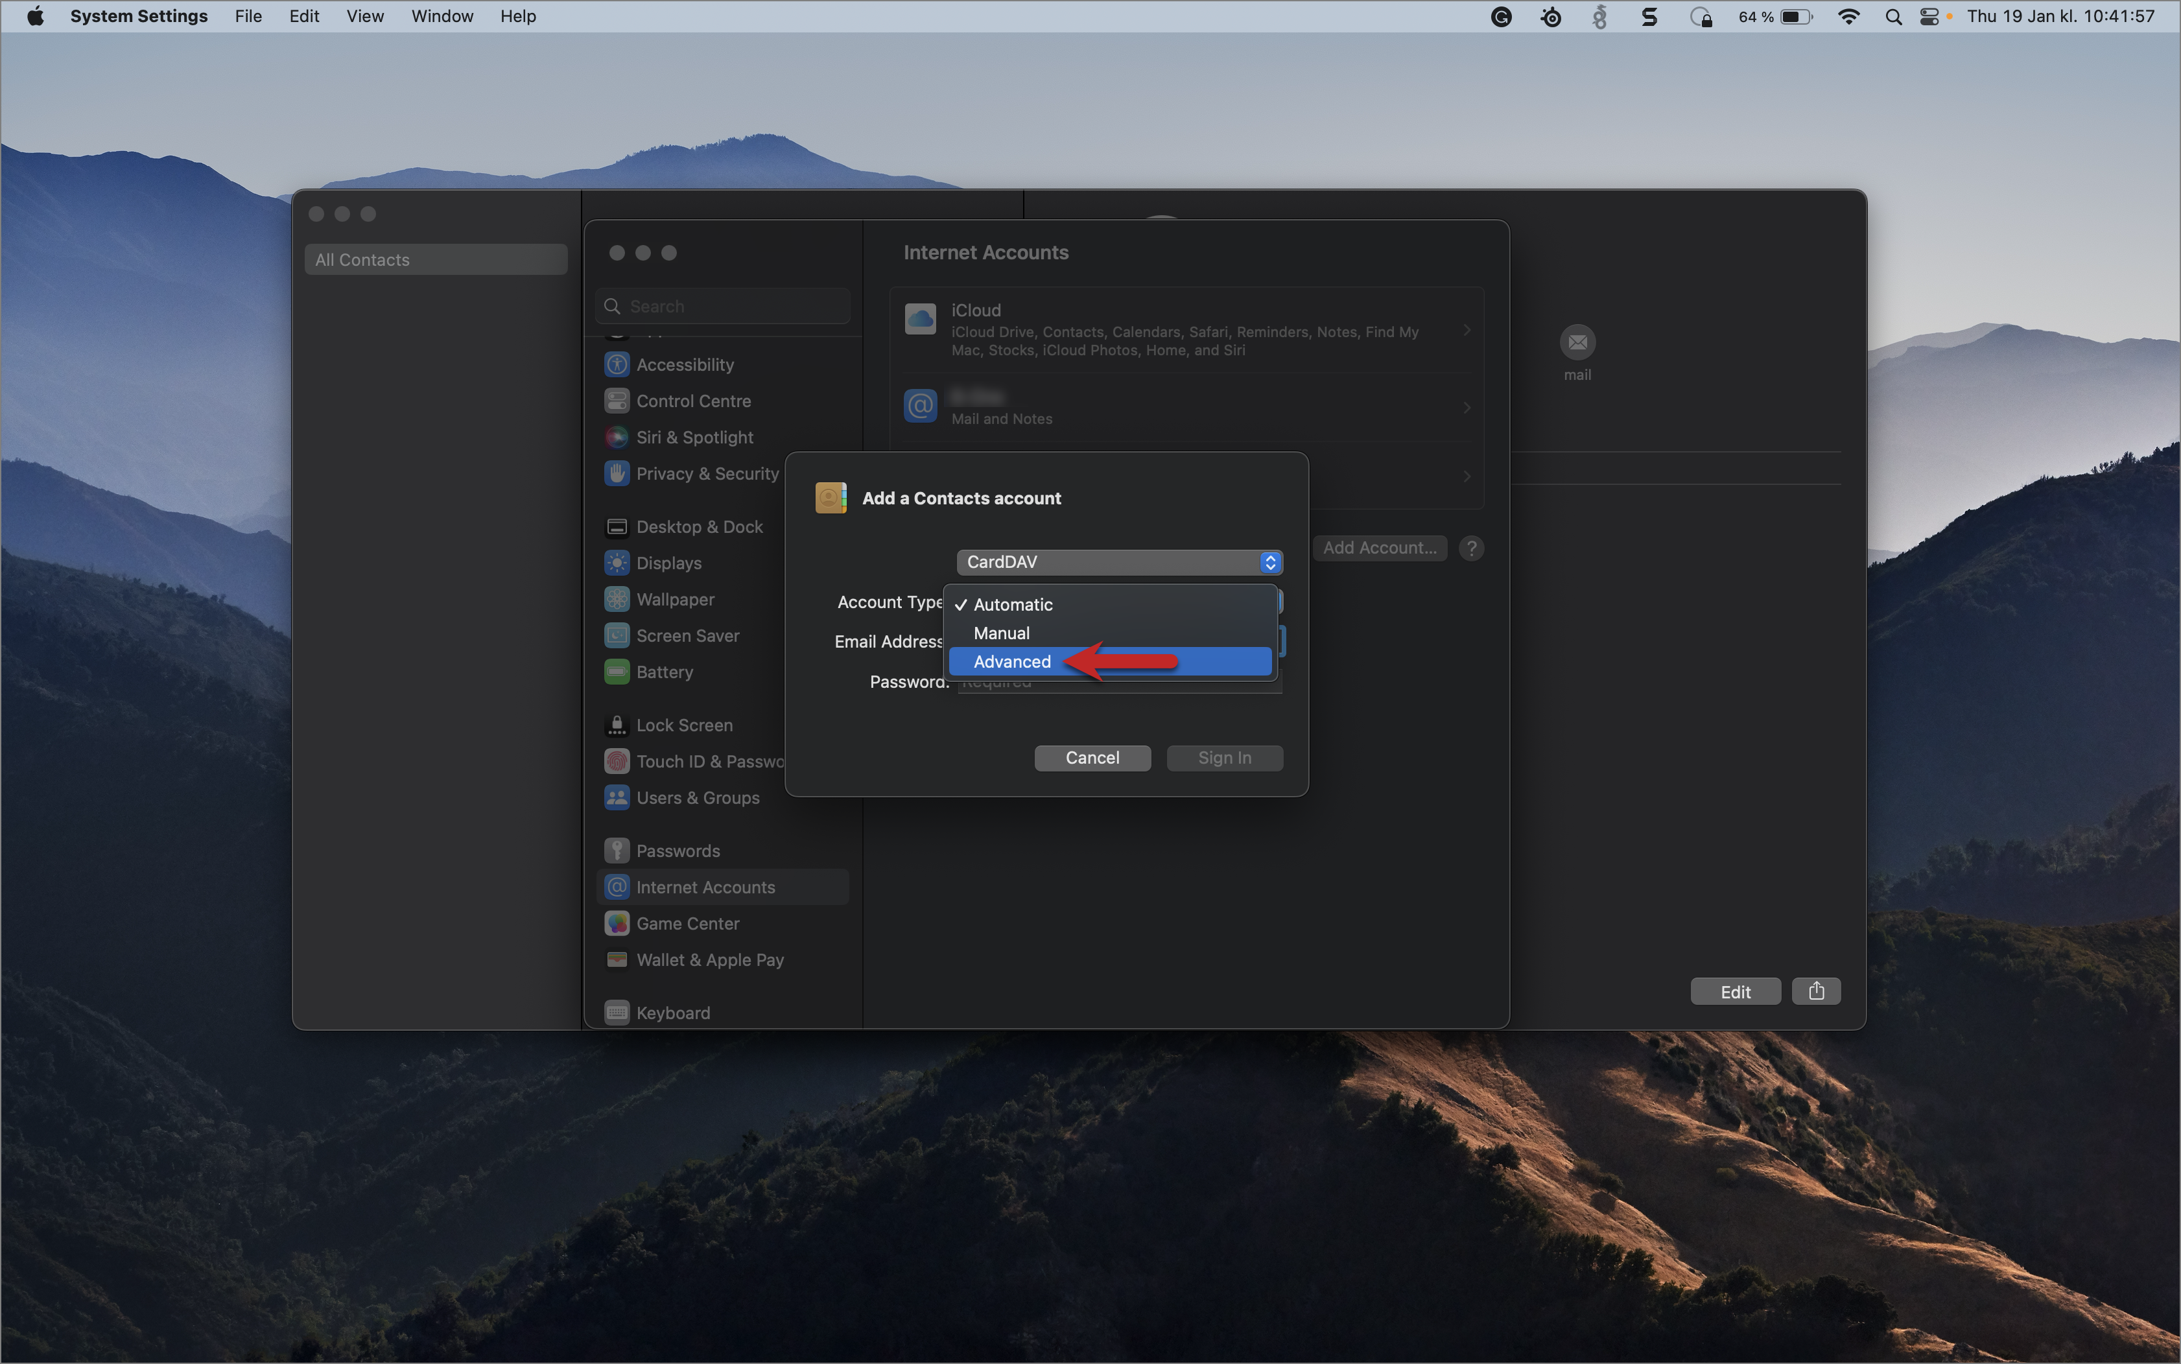Open Privacy & Security settings
The image size is (2181, 1364).
(x=692, y=474)
